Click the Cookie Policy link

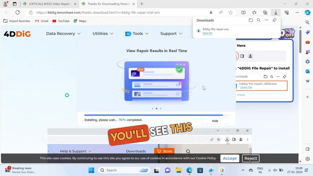[206, 158]
